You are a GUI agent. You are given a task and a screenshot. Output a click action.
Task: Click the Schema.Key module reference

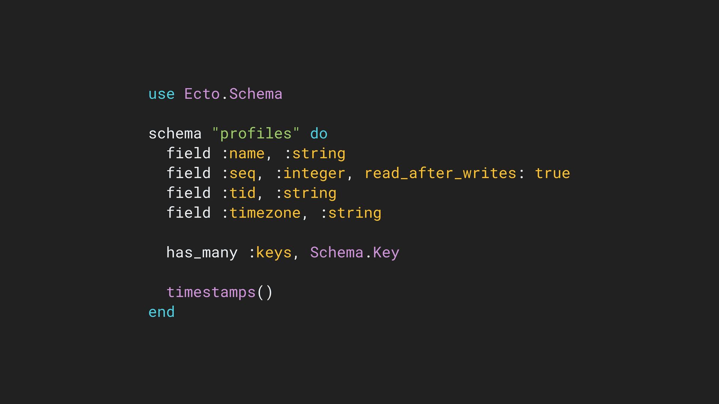(355, 253)
